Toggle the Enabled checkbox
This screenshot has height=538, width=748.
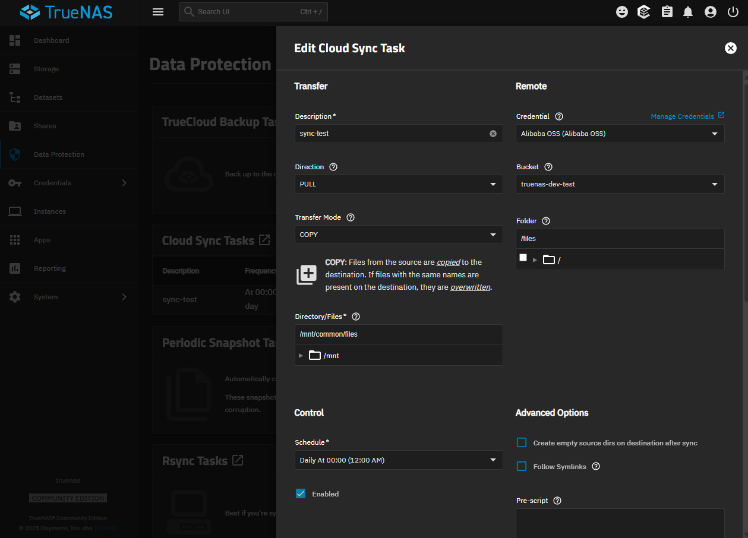301,493
